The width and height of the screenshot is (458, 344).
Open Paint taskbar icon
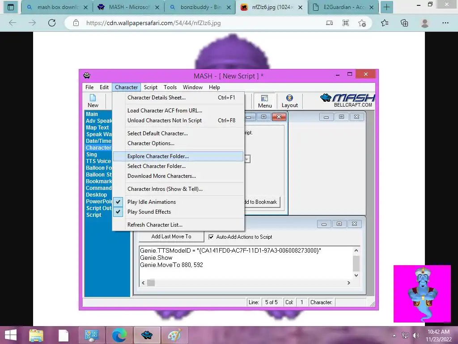coord(174,335)
